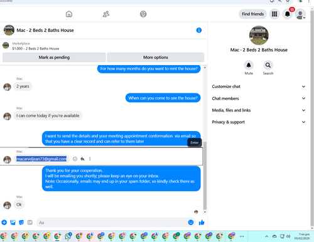Open more actions on the email message
Screen dimensions: 314x242
coord(90,159)
